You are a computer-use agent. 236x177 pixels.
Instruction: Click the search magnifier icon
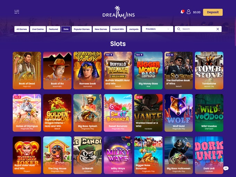pyautogui.click(x=179, y=29)
